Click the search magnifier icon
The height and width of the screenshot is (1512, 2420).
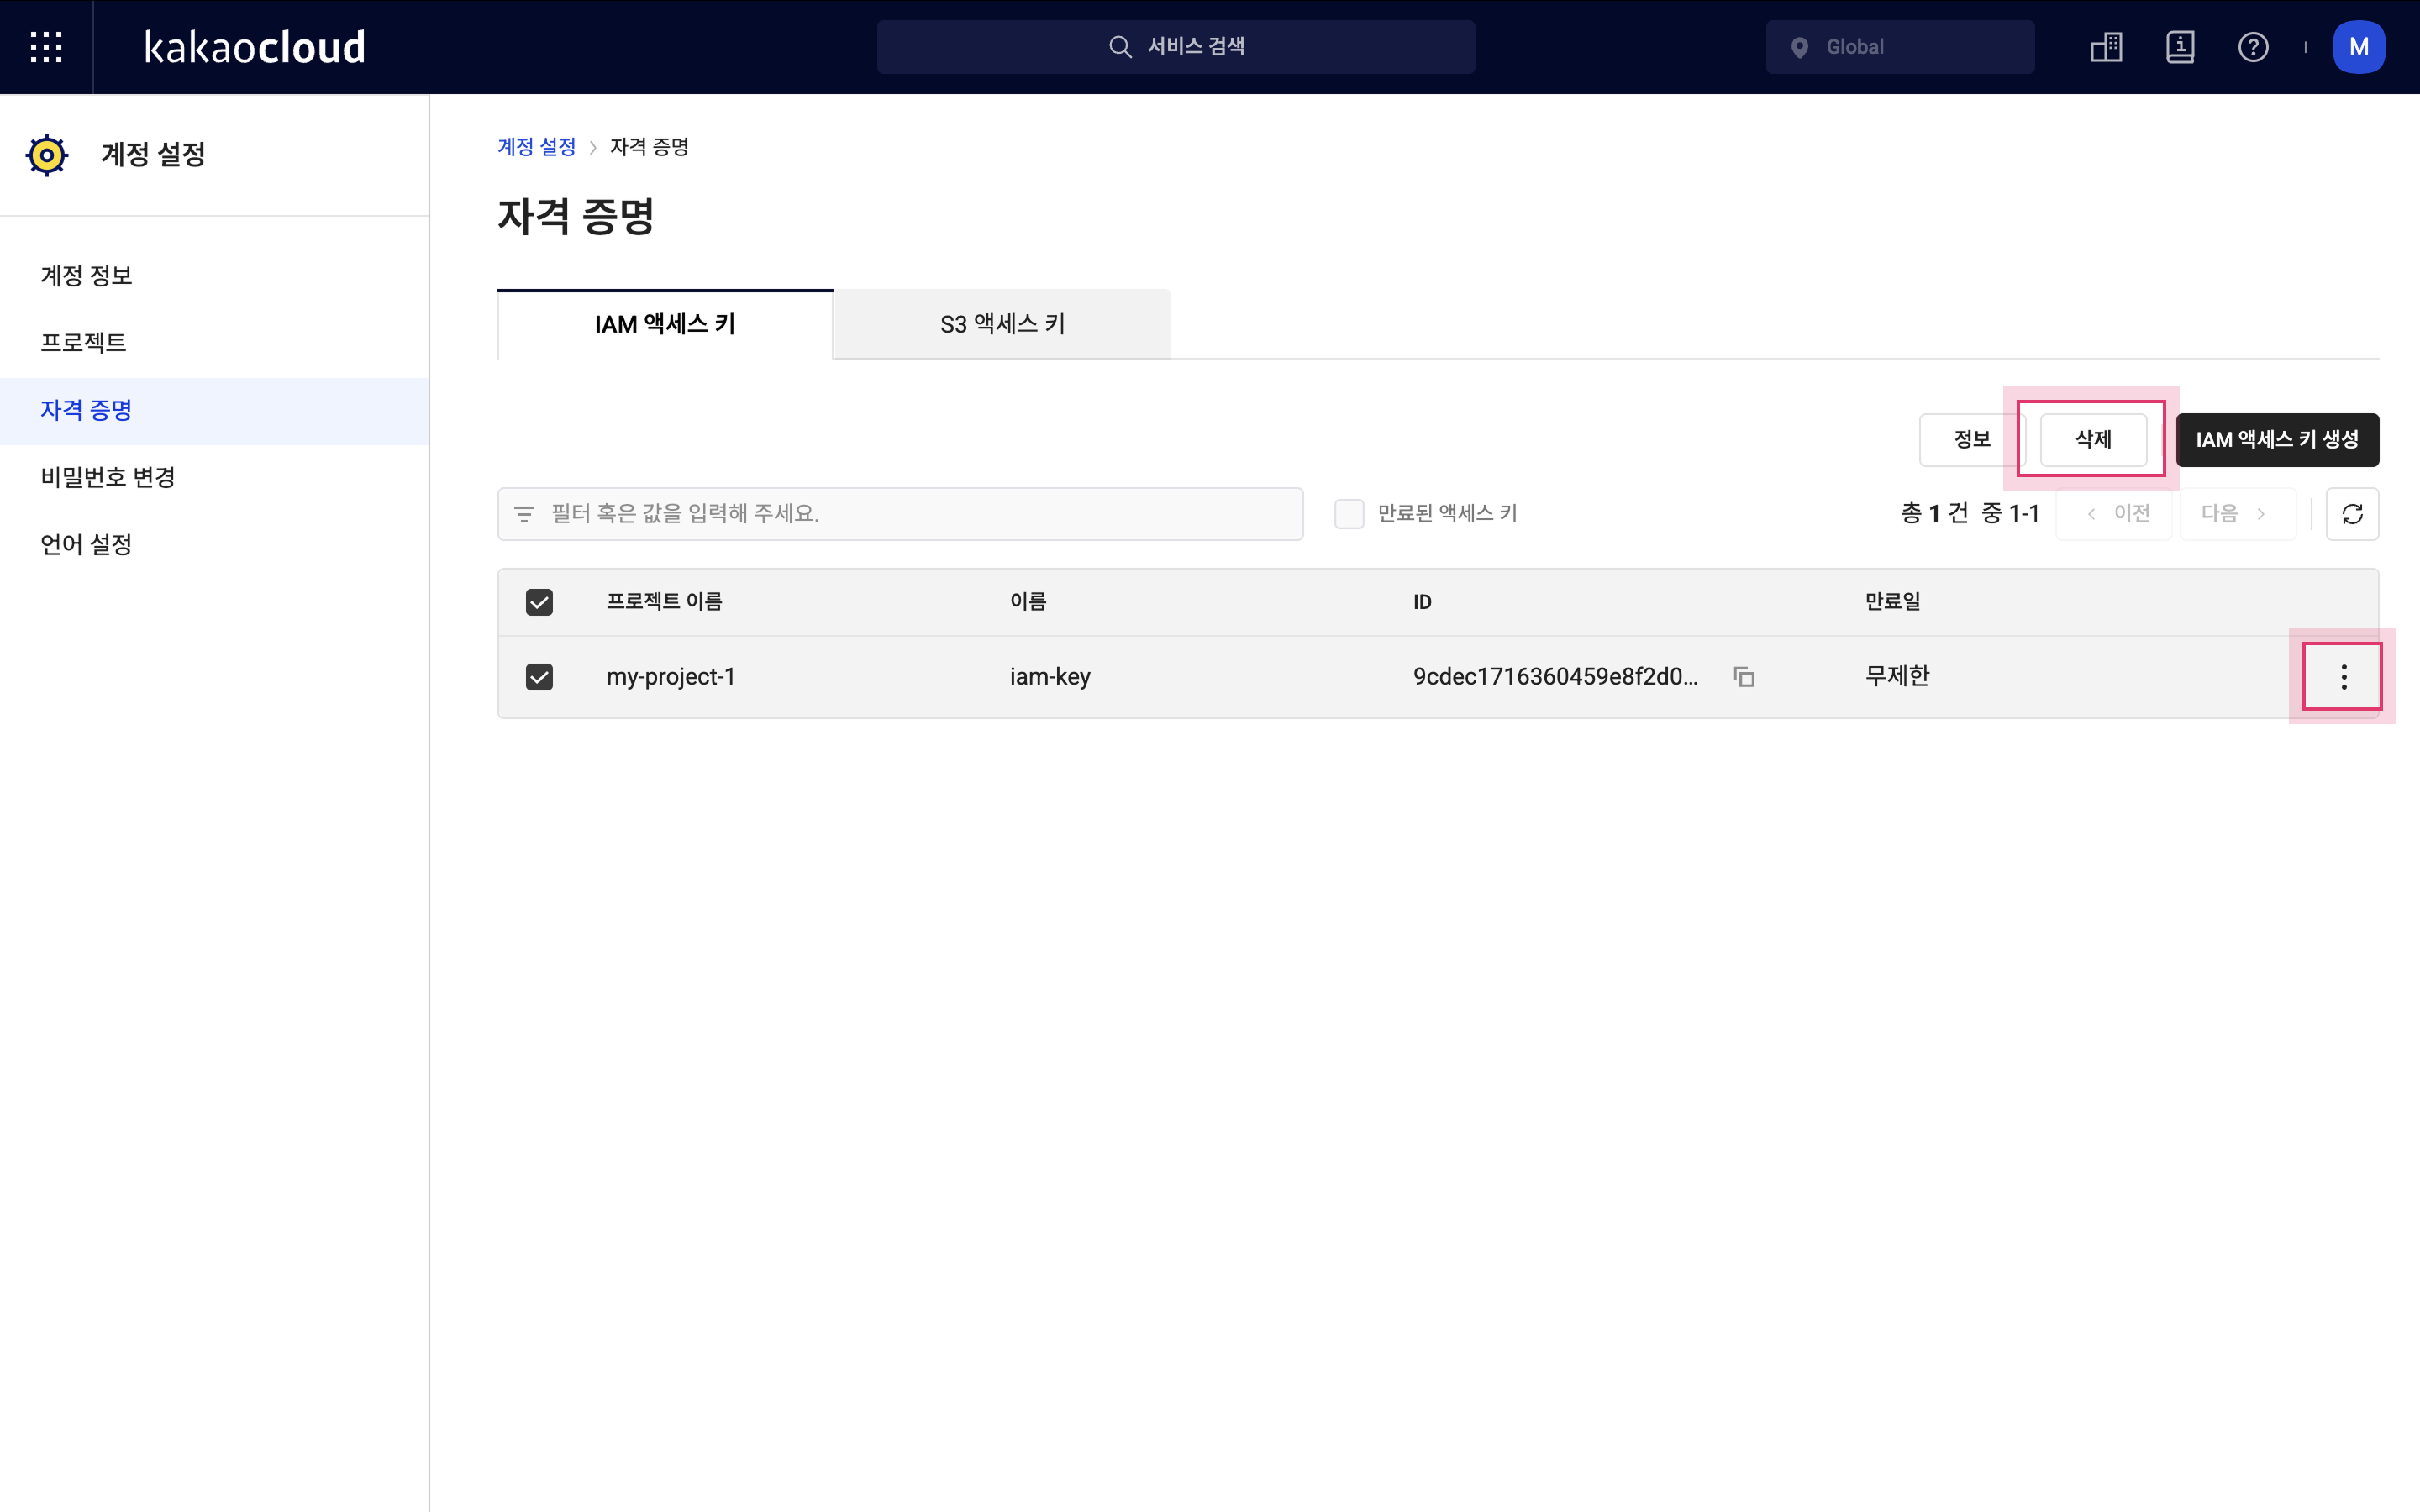pos(1120,47)
